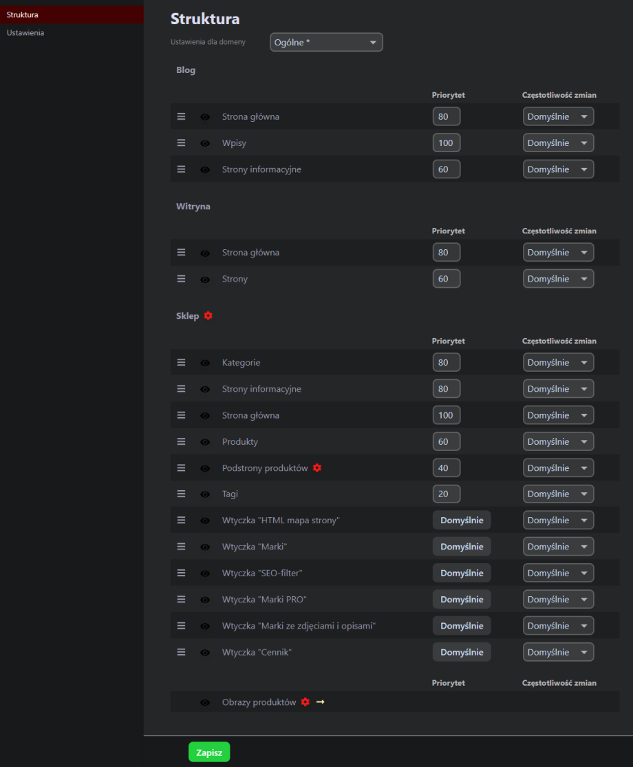Click the green Zapisz button
This screenshot has height=767, width=633.
(x=209, y=753)
